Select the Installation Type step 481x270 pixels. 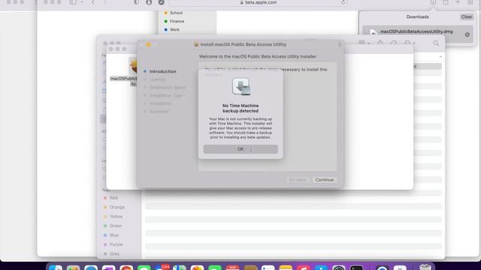(166, 95)
